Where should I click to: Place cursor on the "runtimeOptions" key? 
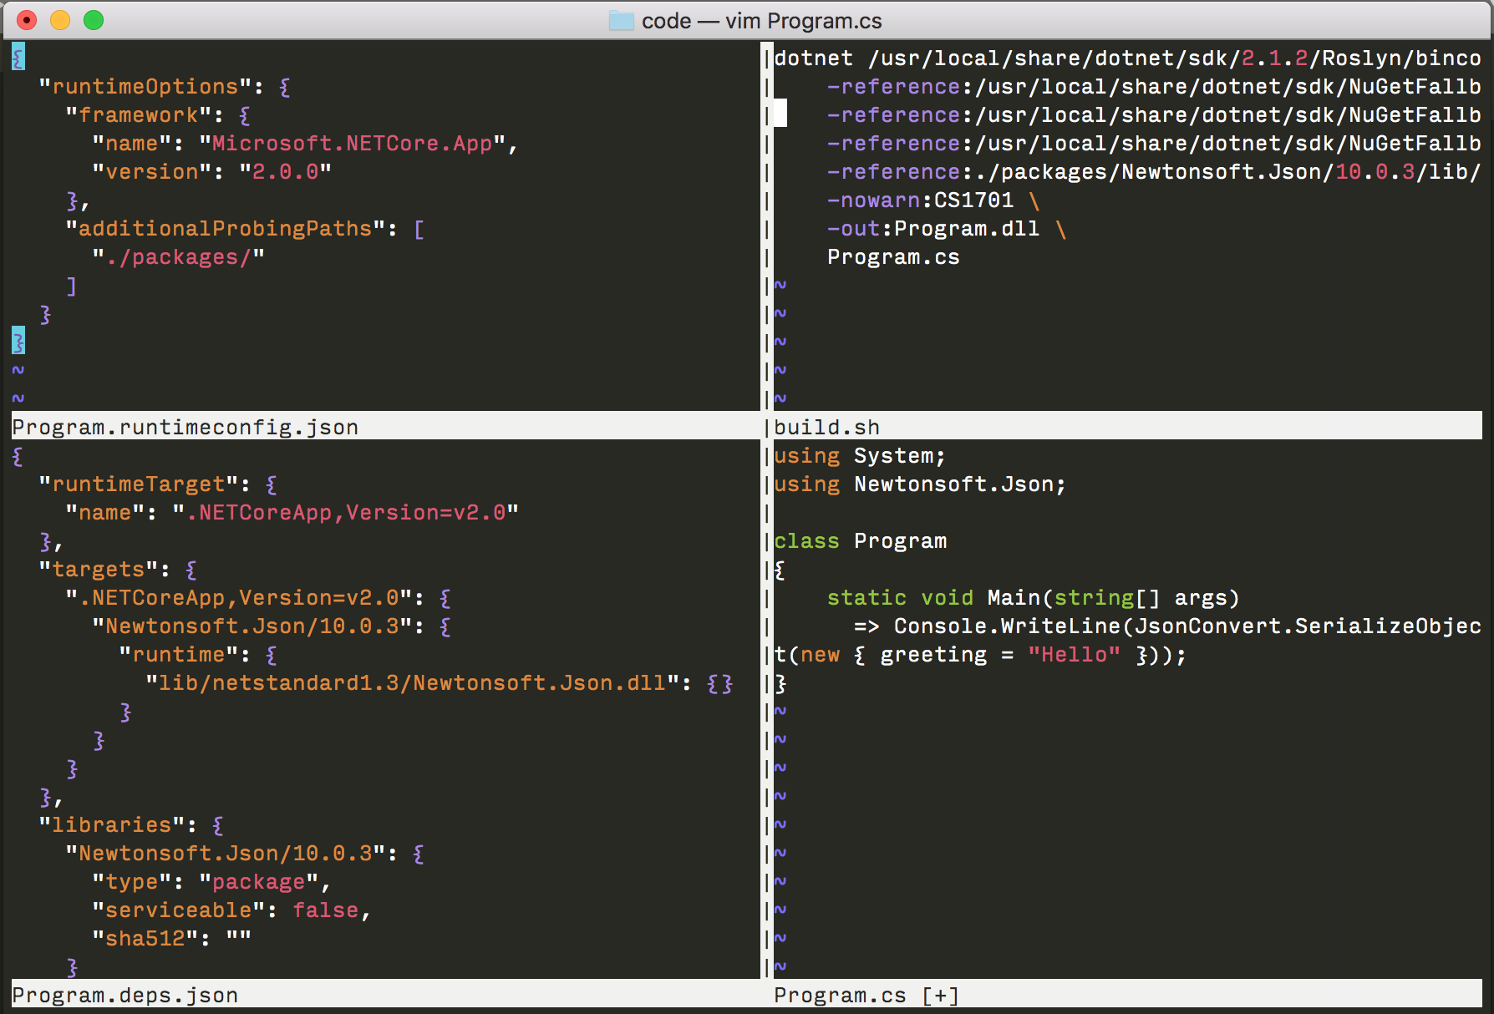pos(145,87)
